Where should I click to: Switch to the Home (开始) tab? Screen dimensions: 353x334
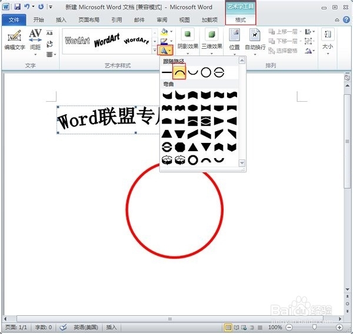click(x=38, y=20)
